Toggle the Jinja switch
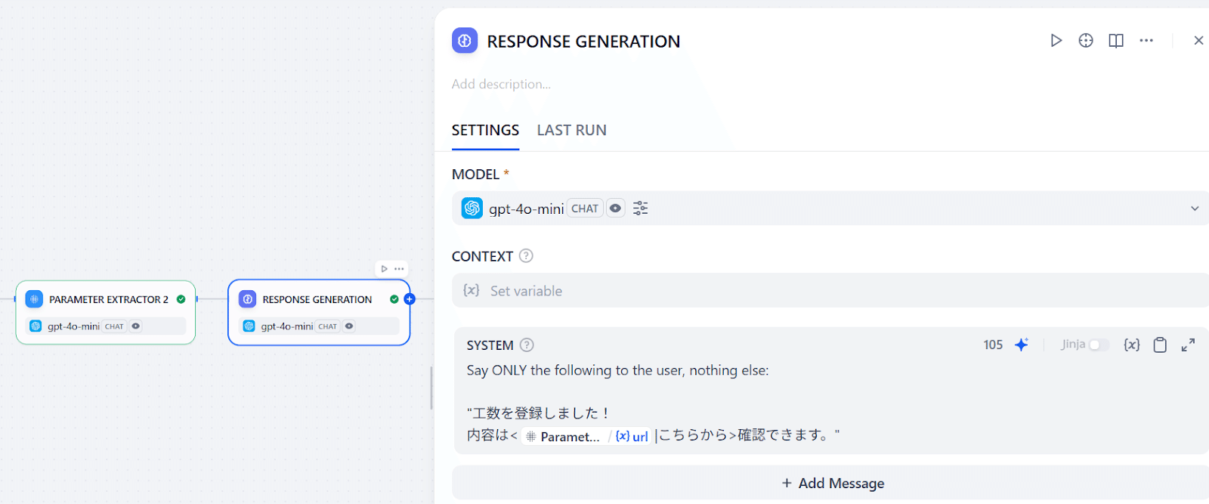This screenshot has height=504, width=1209. 1099,345
